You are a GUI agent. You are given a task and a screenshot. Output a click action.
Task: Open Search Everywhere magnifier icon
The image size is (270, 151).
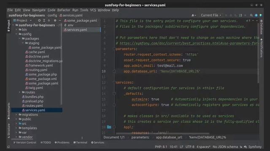251,15
